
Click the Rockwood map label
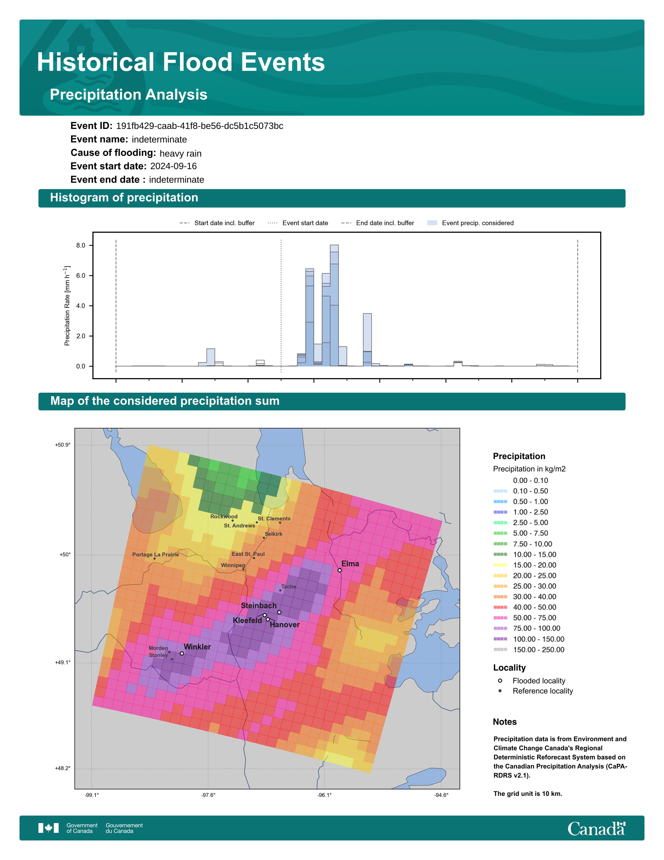pos(224,517)
